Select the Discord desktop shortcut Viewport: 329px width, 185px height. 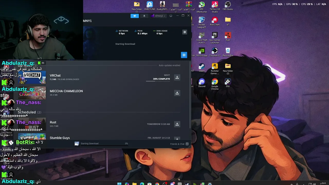pos(202,83)
